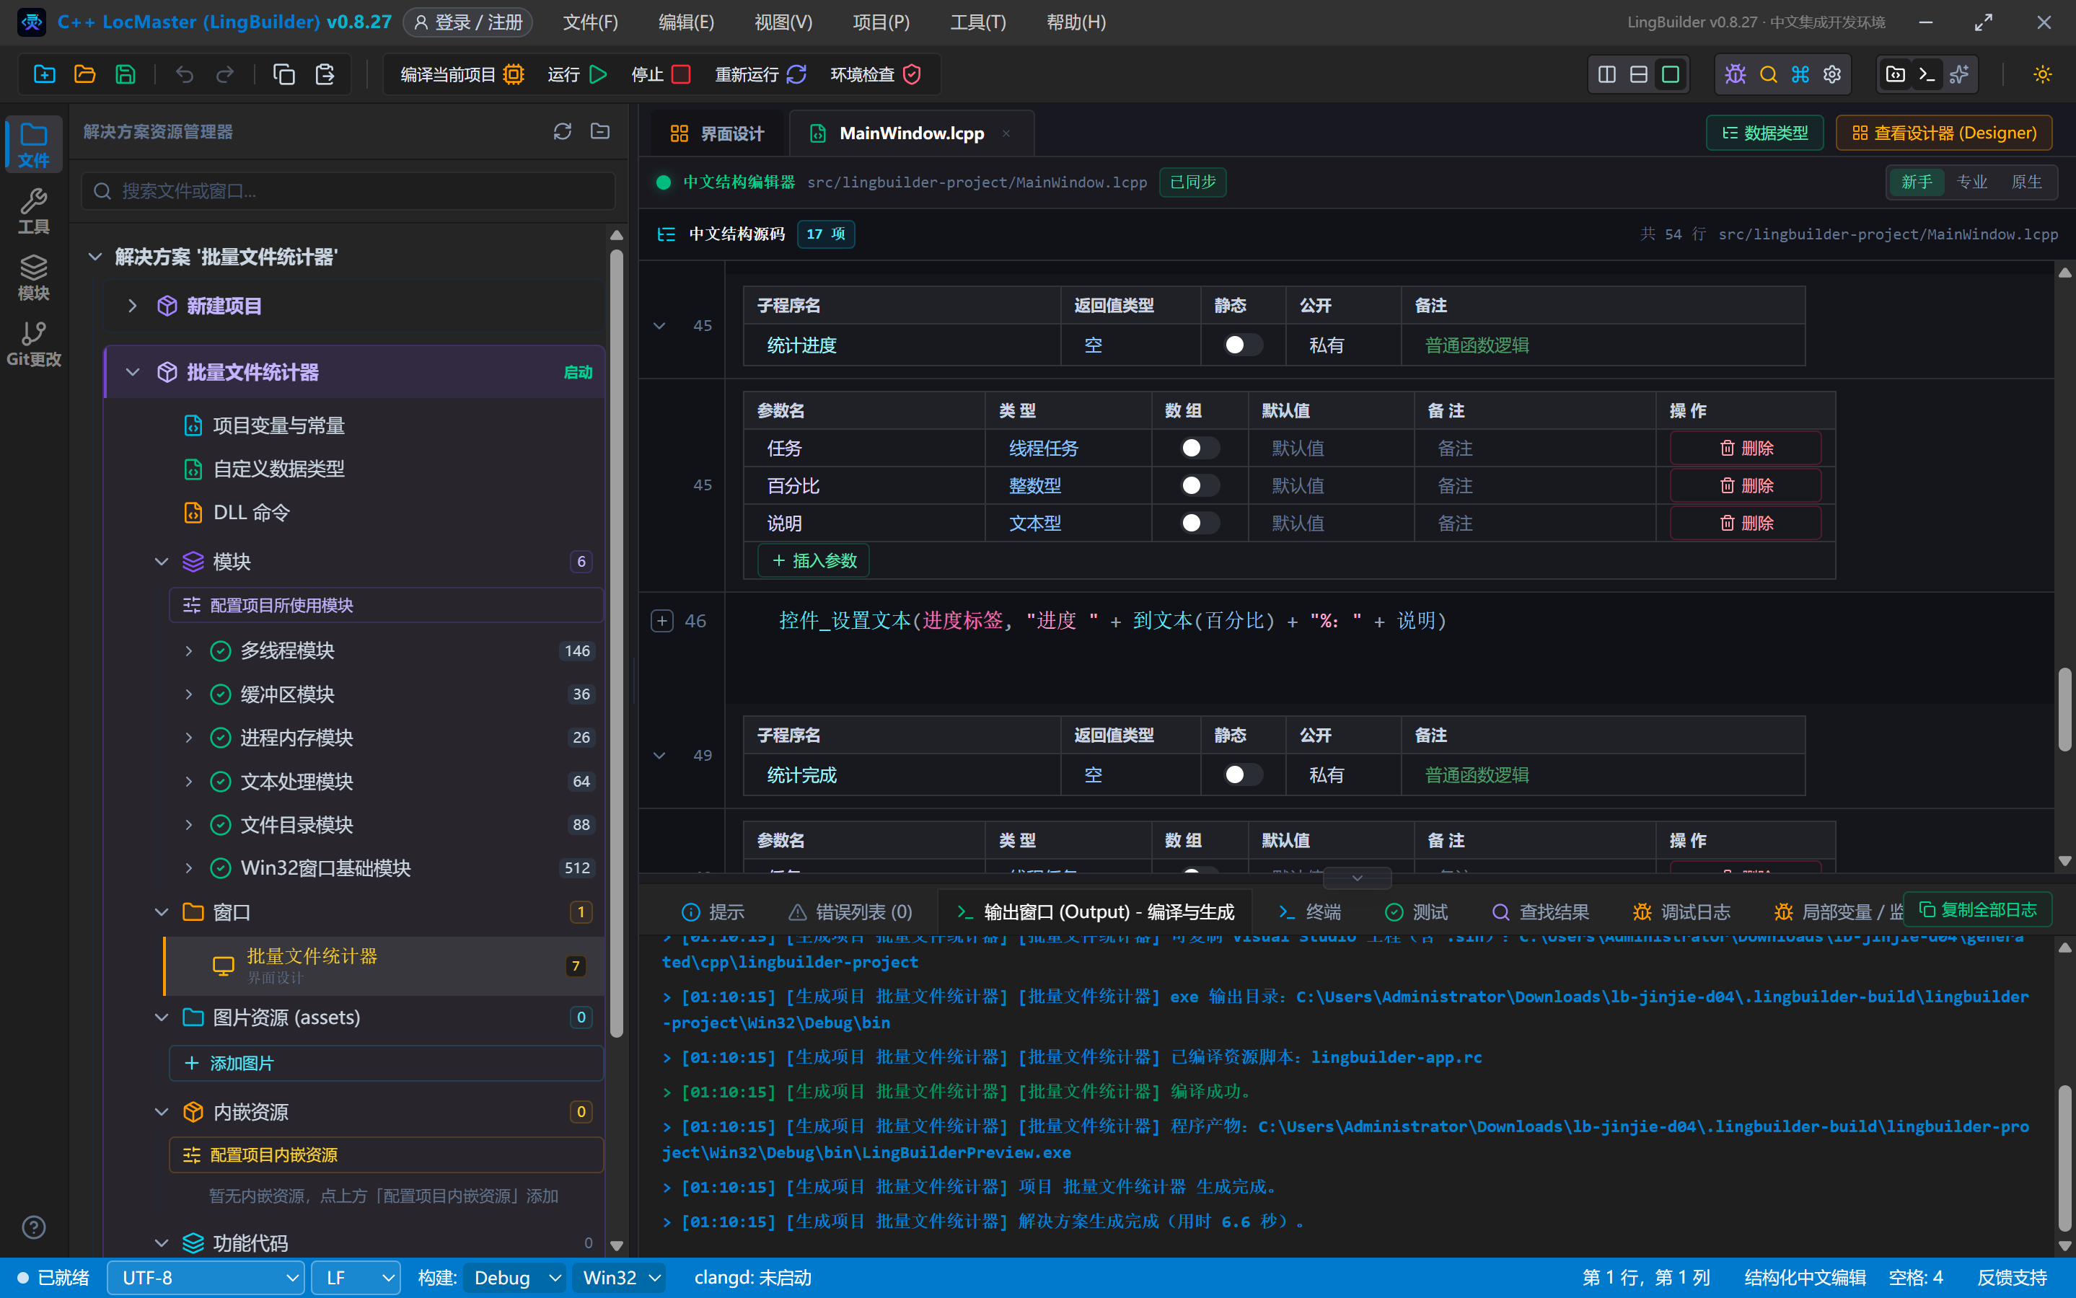Open settings gear in top toolbar

(1832, 75)
